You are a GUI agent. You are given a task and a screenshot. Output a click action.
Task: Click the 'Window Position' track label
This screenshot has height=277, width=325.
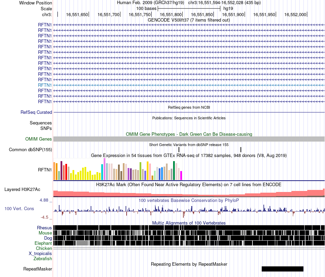(x=36, y=3)
